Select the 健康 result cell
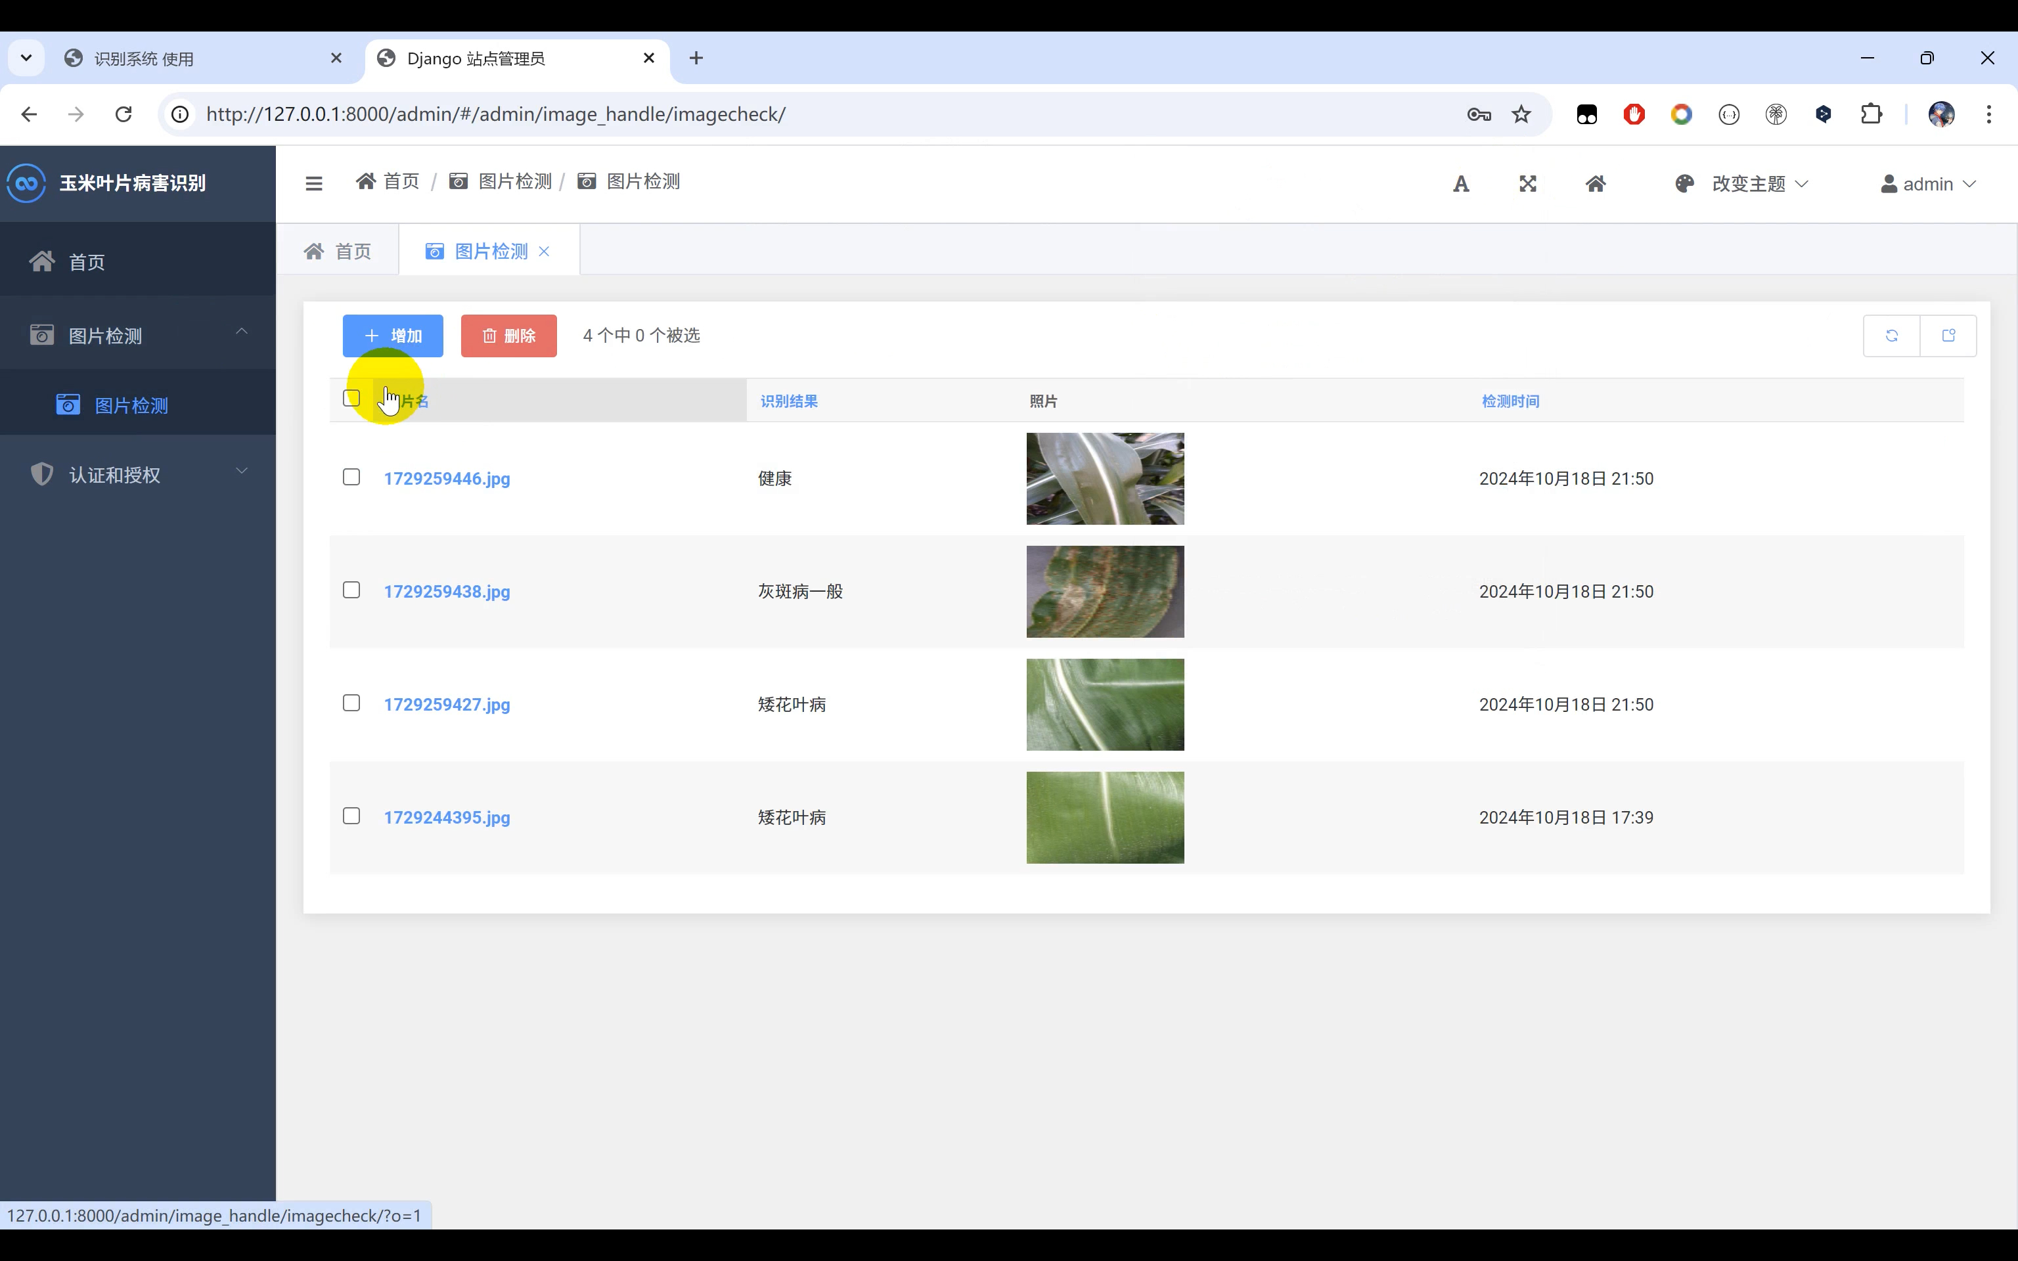Viewport: 2018px width, 1261px height. 774,479
